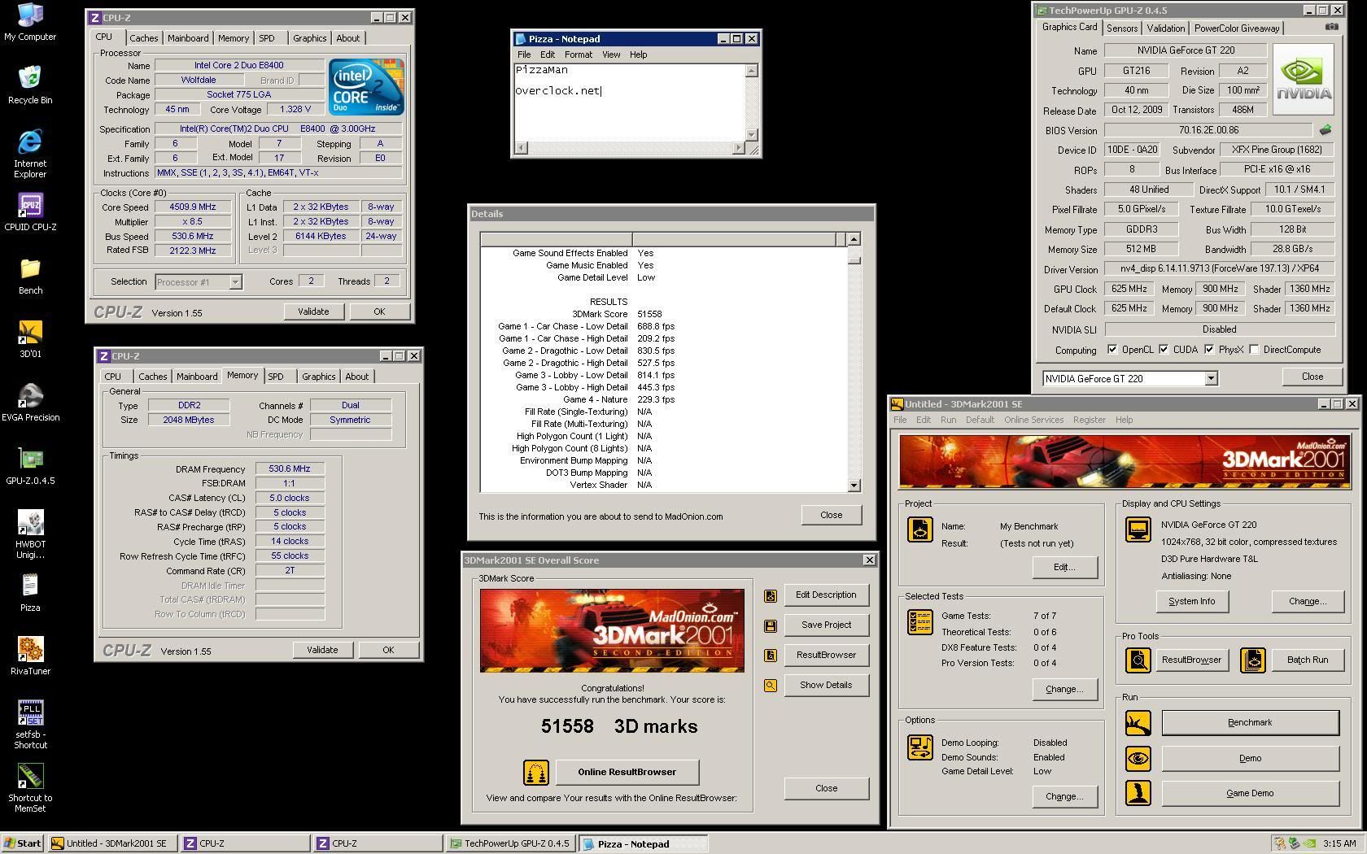Toggle the OpenCL checkbox in GPU-Z

[x=1112, y=350]
